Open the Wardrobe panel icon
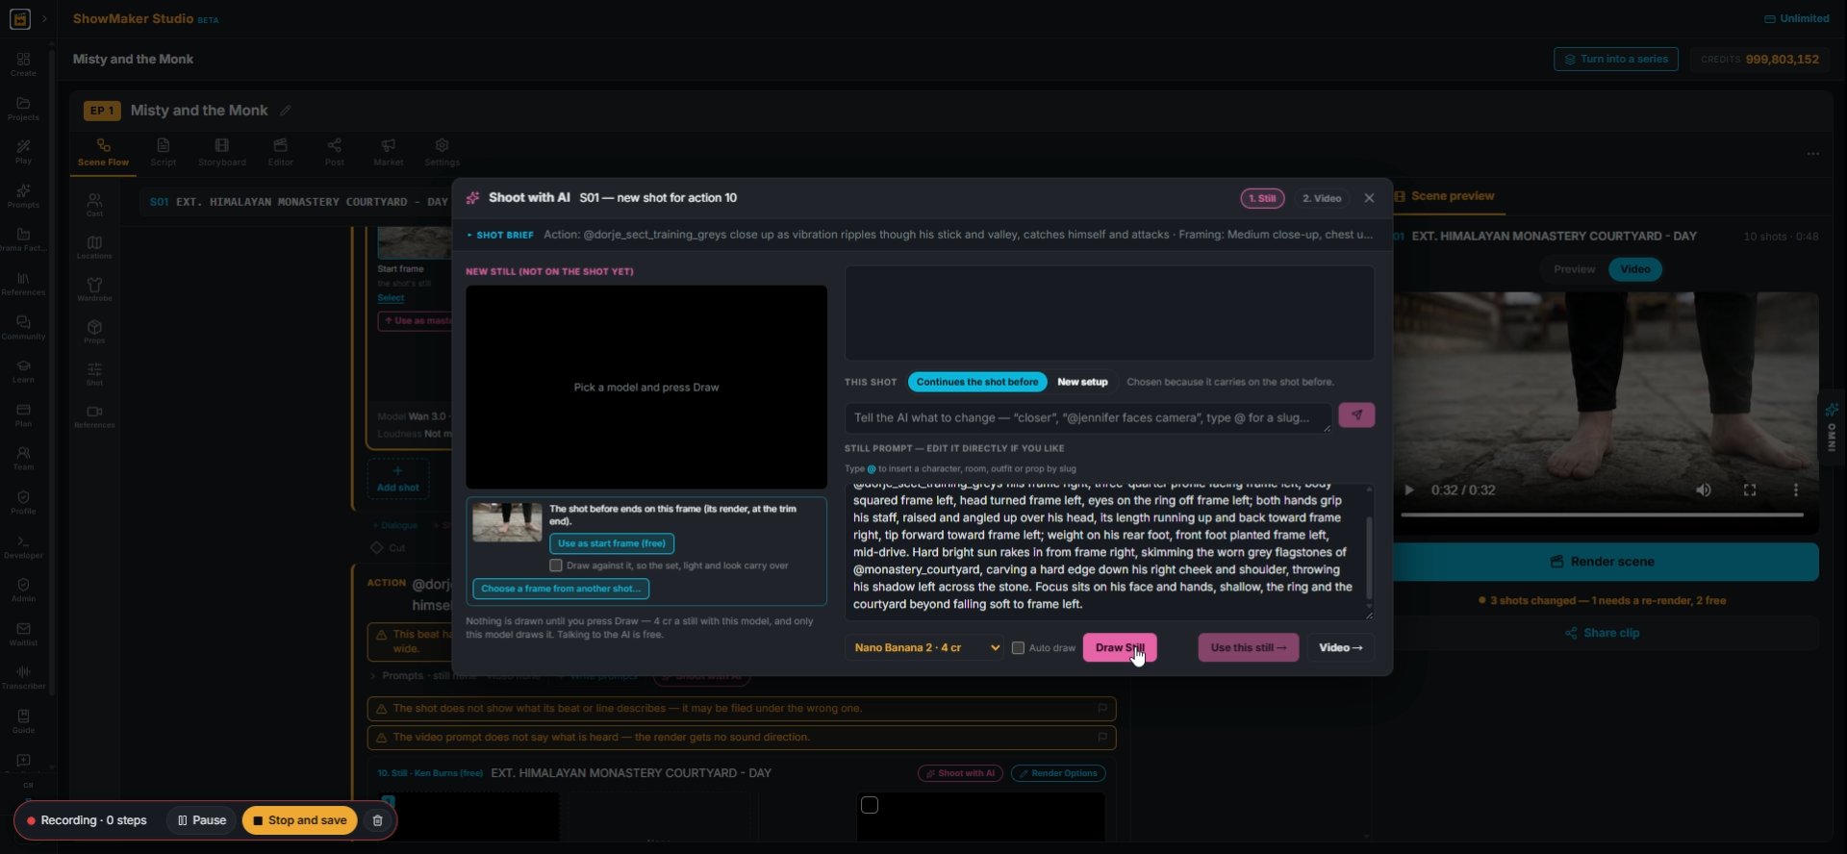 pos(94,289)
